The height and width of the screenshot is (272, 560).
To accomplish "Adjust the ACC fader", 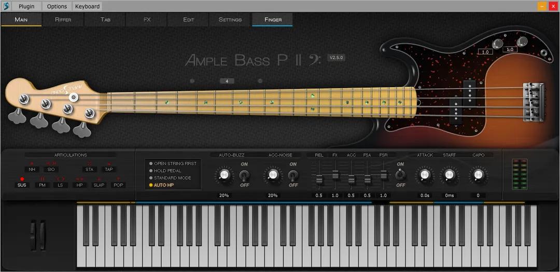I will (352, 180).
